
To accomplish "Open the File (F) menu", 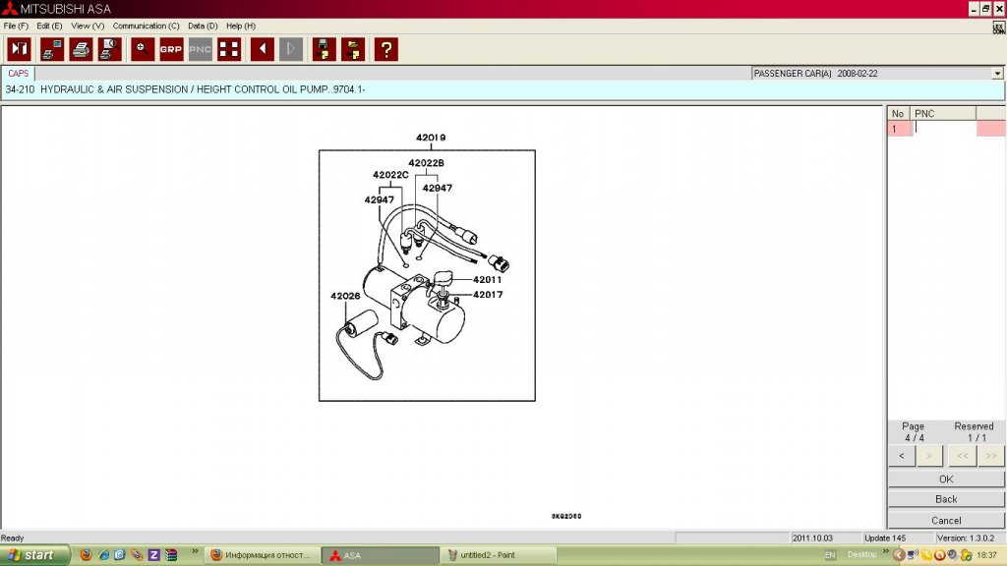I will pos(16,27).
